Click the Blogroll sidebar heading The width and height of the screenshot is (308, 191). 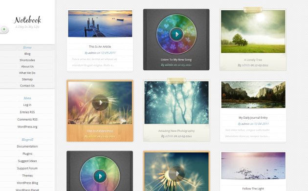27,140
